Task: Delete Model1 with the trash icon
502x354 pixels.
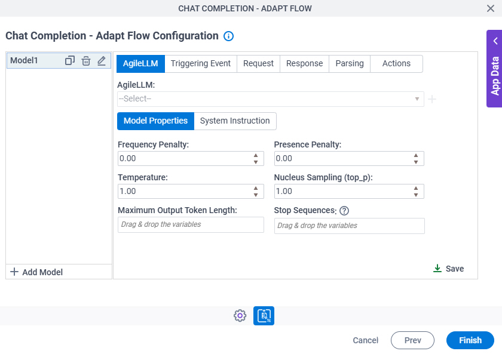Action: [x=86, y=60]
